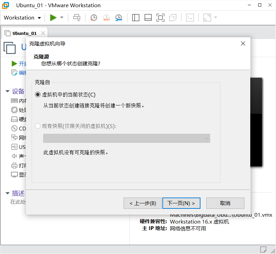This screenshot has height=254, width=276.
Task: Click the Send Ctrl+Alt+Del toolbar icon
Action: [77, 17]
